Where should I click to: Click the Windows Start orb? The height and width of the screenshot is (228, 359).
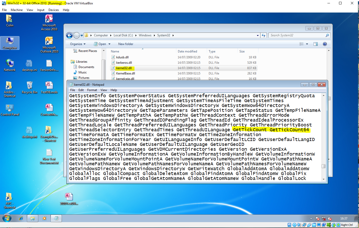pyautogui.click(x=7, y=218)
